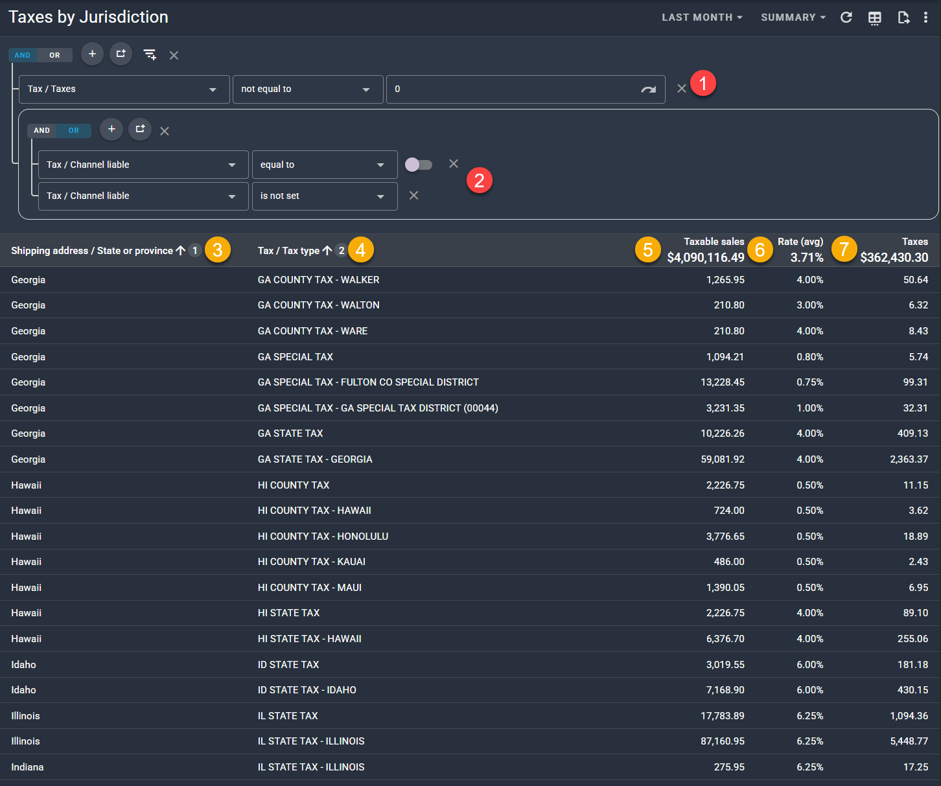Click the arrow icon in value field

point(648,89)
